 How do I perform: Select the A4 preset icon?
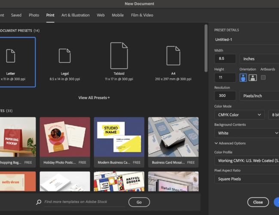coord(173,56)
